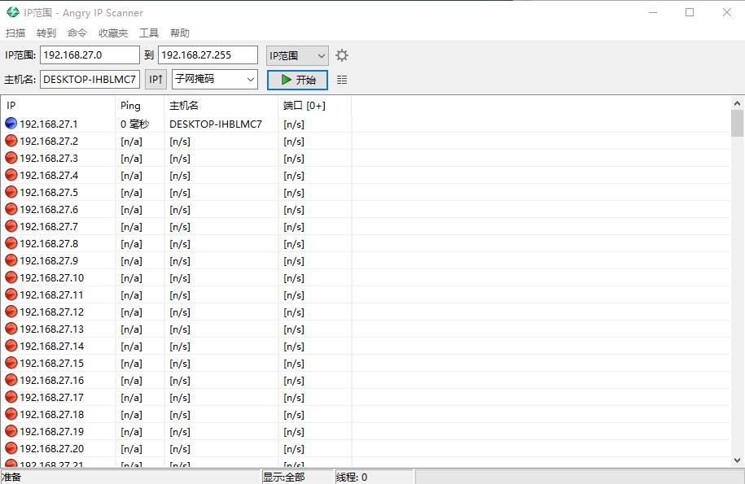745x484 pixels.
Task: Select the DESKTOP-IHBLMC7 hostname field
Action: pos(90,79)
